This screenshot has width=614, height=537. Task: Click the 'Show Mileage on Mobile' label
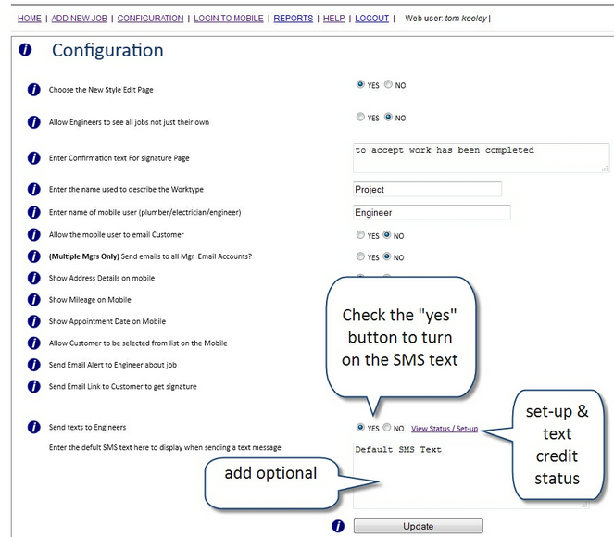90,300
